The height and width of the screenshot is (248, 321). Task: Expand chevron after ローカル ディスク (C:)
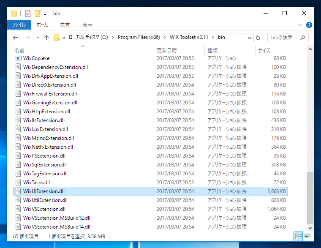tap(113, 37)
